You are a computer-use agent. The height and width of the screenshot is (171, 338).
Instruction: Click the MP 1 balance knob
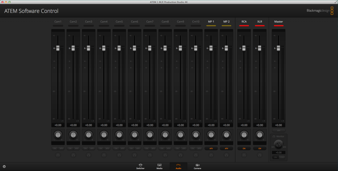(211, 135)
